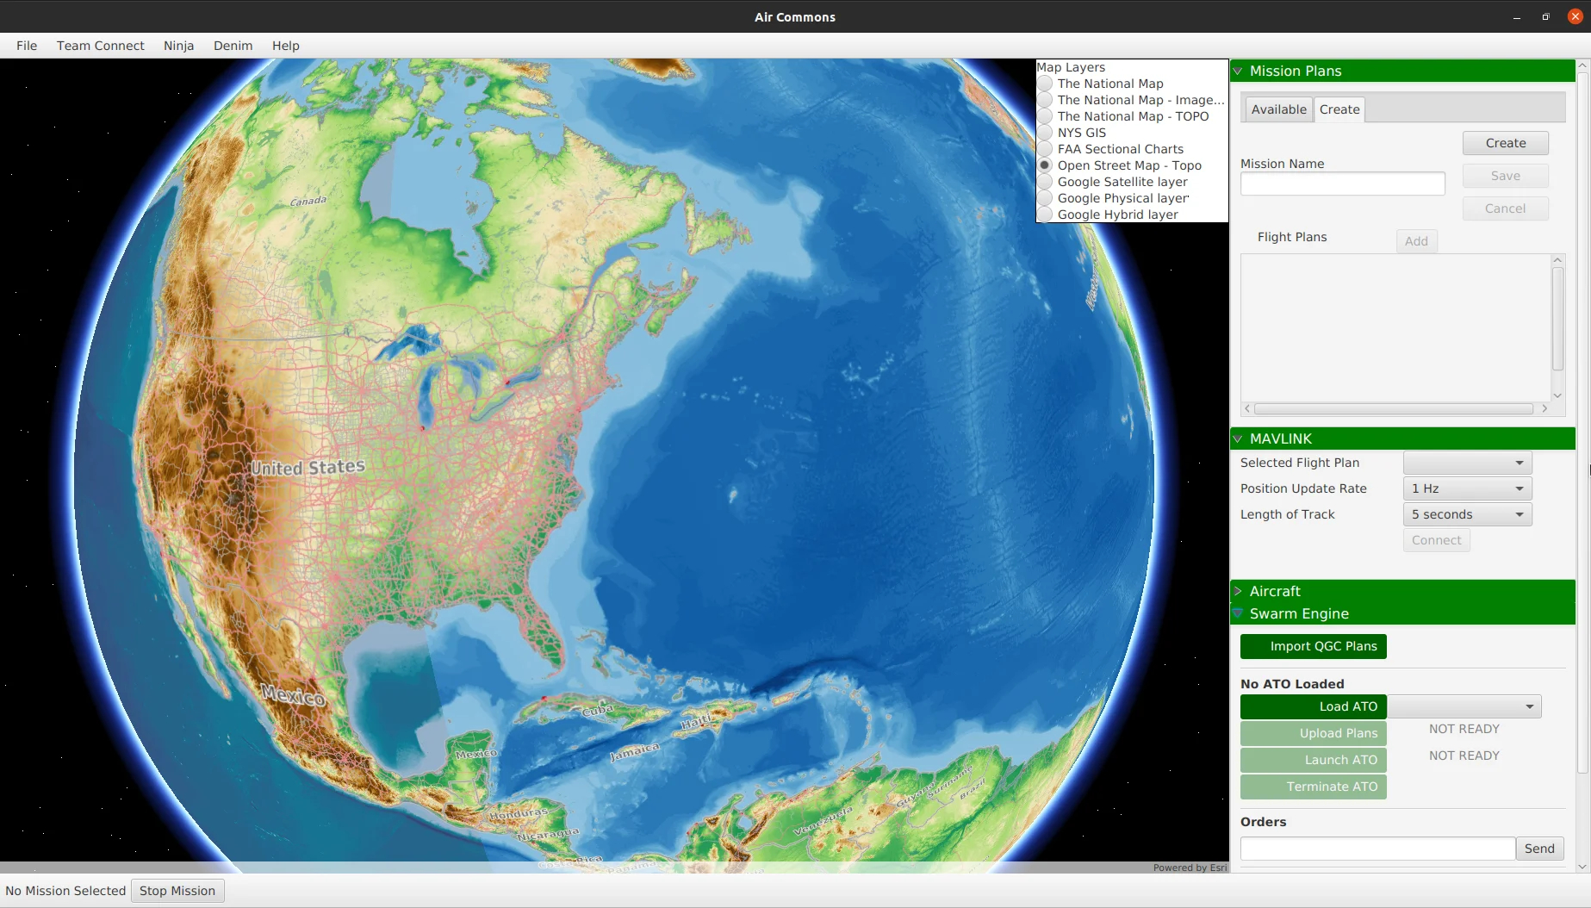Screen dimensions: 1591x908
Task: Click right panel scroll down arrow
Action: 1583,868
